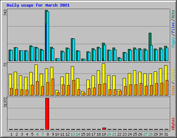Click day label 28 on the x-axis
Image resolution: width=177 pixels, height=138 pixels.
[150, 134]
